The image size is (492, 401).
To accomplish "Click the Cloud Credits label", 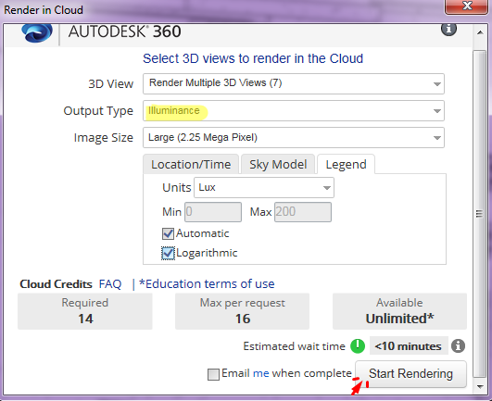I will [x=56, y=284].
